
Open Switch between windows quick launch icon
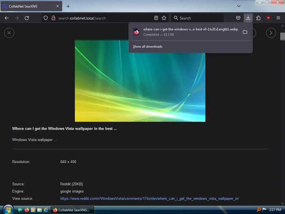[x=40, y=210]
